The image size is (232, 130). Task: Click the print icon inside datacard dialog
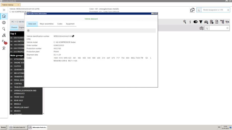click(28, 31)
